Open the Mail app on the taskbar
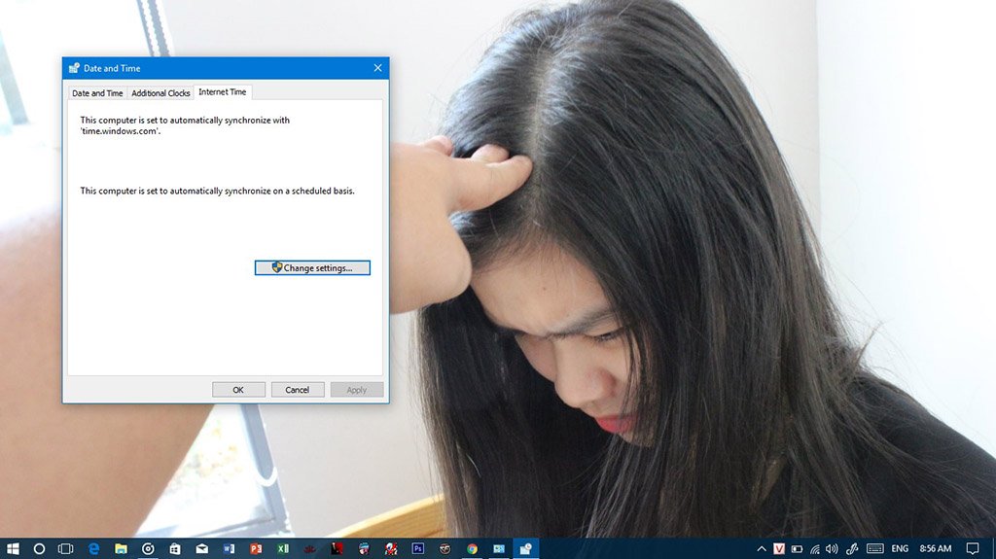Image resolution: width=996 pixels, height=559 pixels. click(x=202, y=548)
